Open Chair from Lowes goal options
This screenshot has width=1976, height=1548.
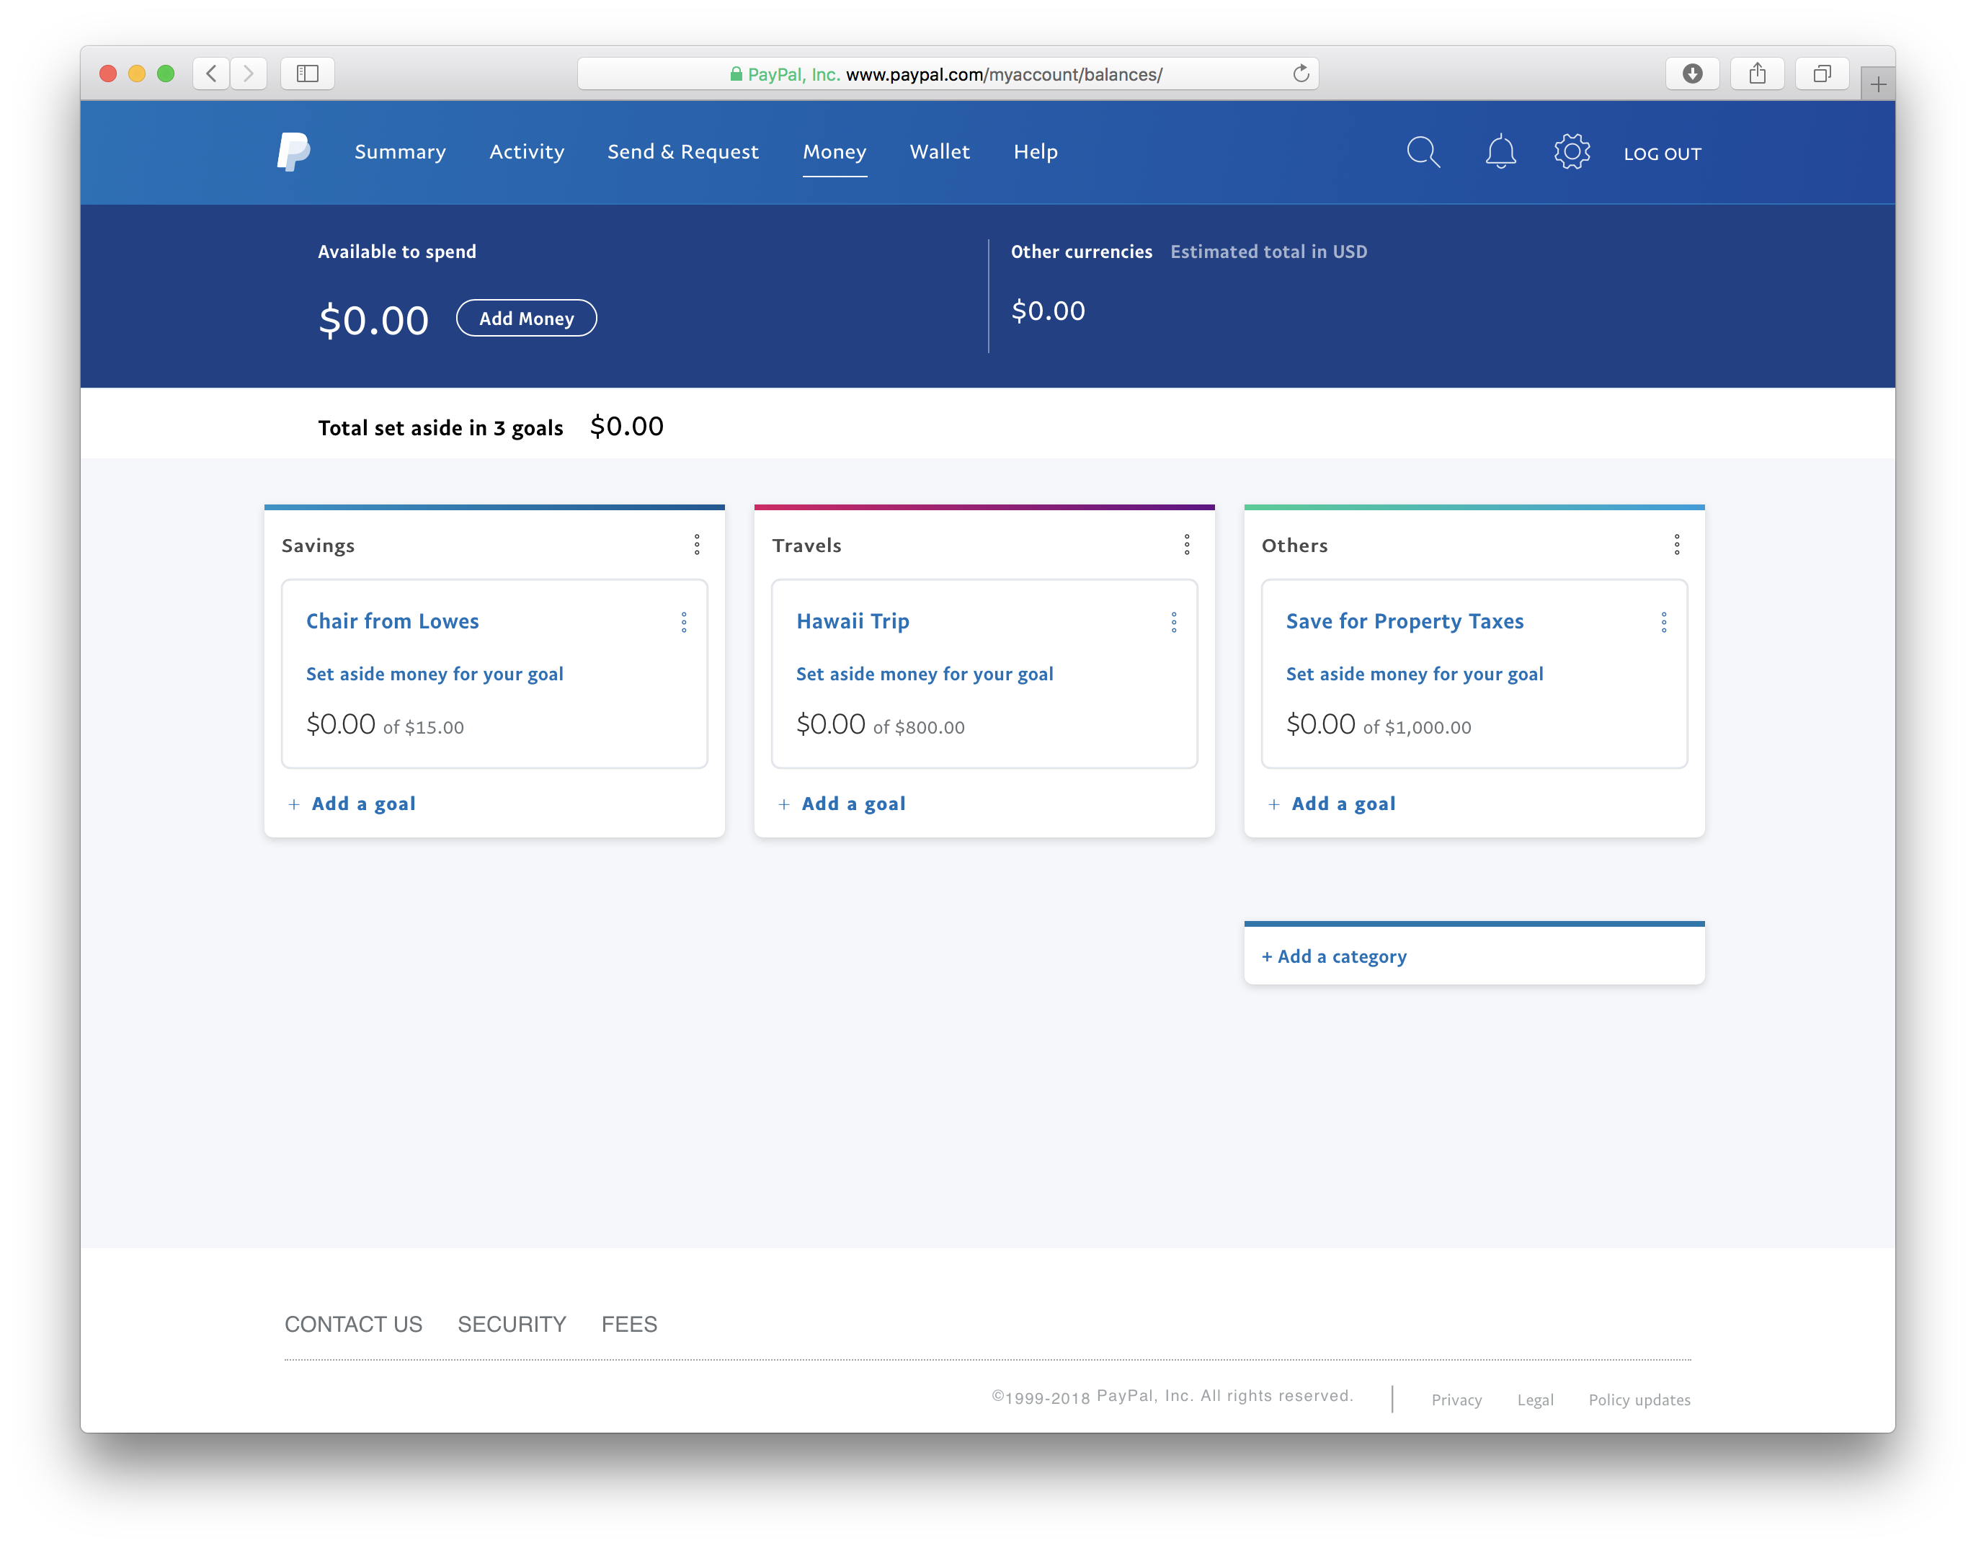tap(683, 622)
